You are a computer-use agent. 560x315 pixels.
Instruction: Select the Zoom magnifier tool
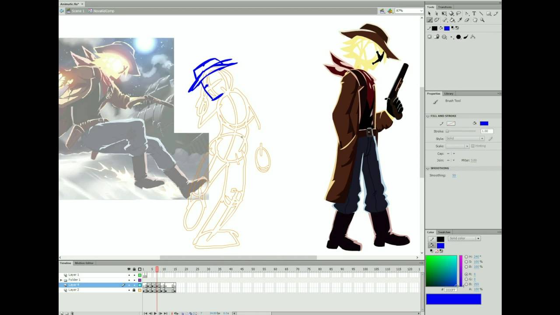(482, 20)
